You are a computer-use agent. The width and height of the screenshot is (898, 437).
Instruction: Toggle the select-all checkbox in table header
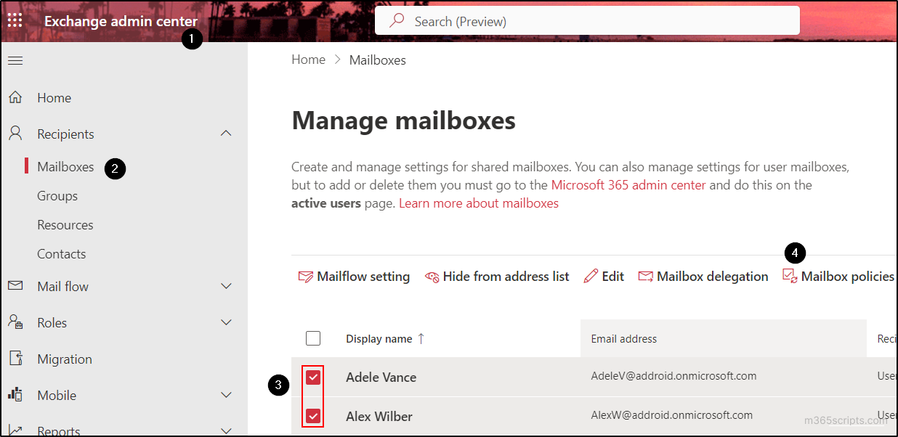point(313,338)
